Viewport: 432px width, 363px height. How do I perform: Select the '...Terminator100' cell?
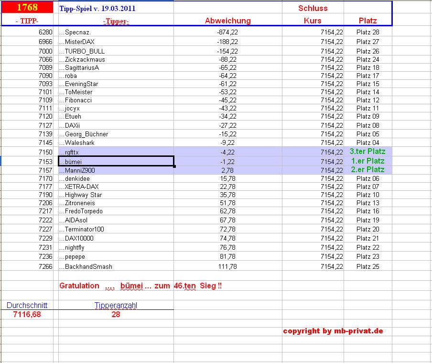click(x=116, y=229)
